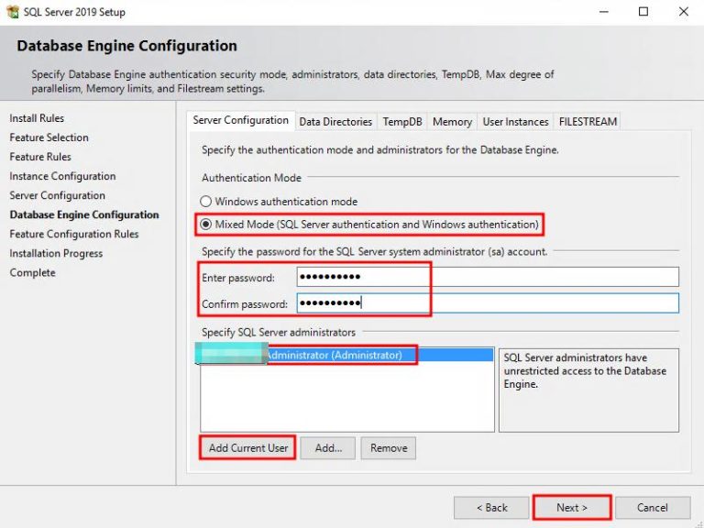Click the Add Current User button
This screenshot has width=704, height=528.
(x=247, y=447)
